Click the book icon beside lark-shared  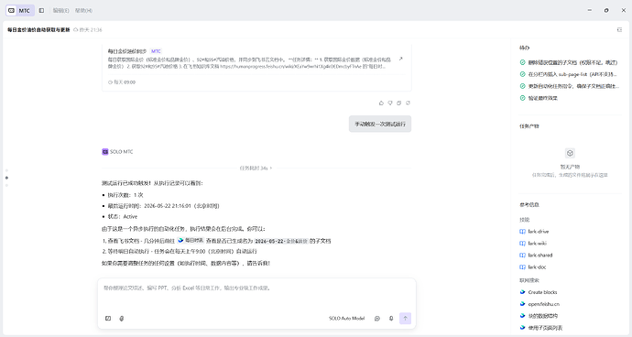523,255
